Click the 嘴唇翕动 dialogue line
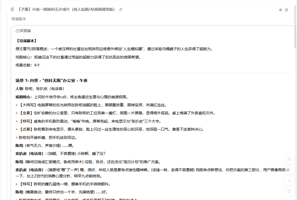The image size is (297, 200). click(x=62, y=192)
